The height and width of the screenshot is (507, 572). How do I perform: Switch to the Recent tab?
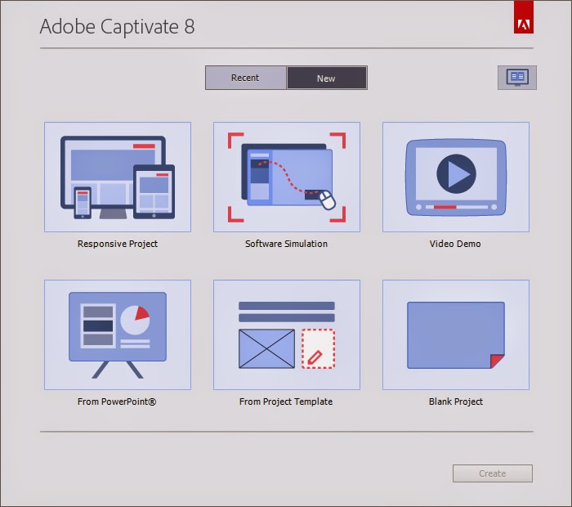tap(246, 78)
